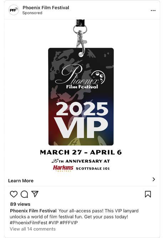Viewport: 164px width, 238px height.
Task: View all 14 comments
Action: pyautogui.click(x=33, y=229)
